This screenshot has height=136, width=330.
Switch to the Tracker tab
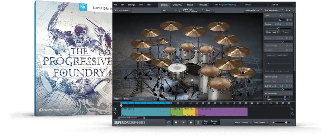(x=203, y=5)
